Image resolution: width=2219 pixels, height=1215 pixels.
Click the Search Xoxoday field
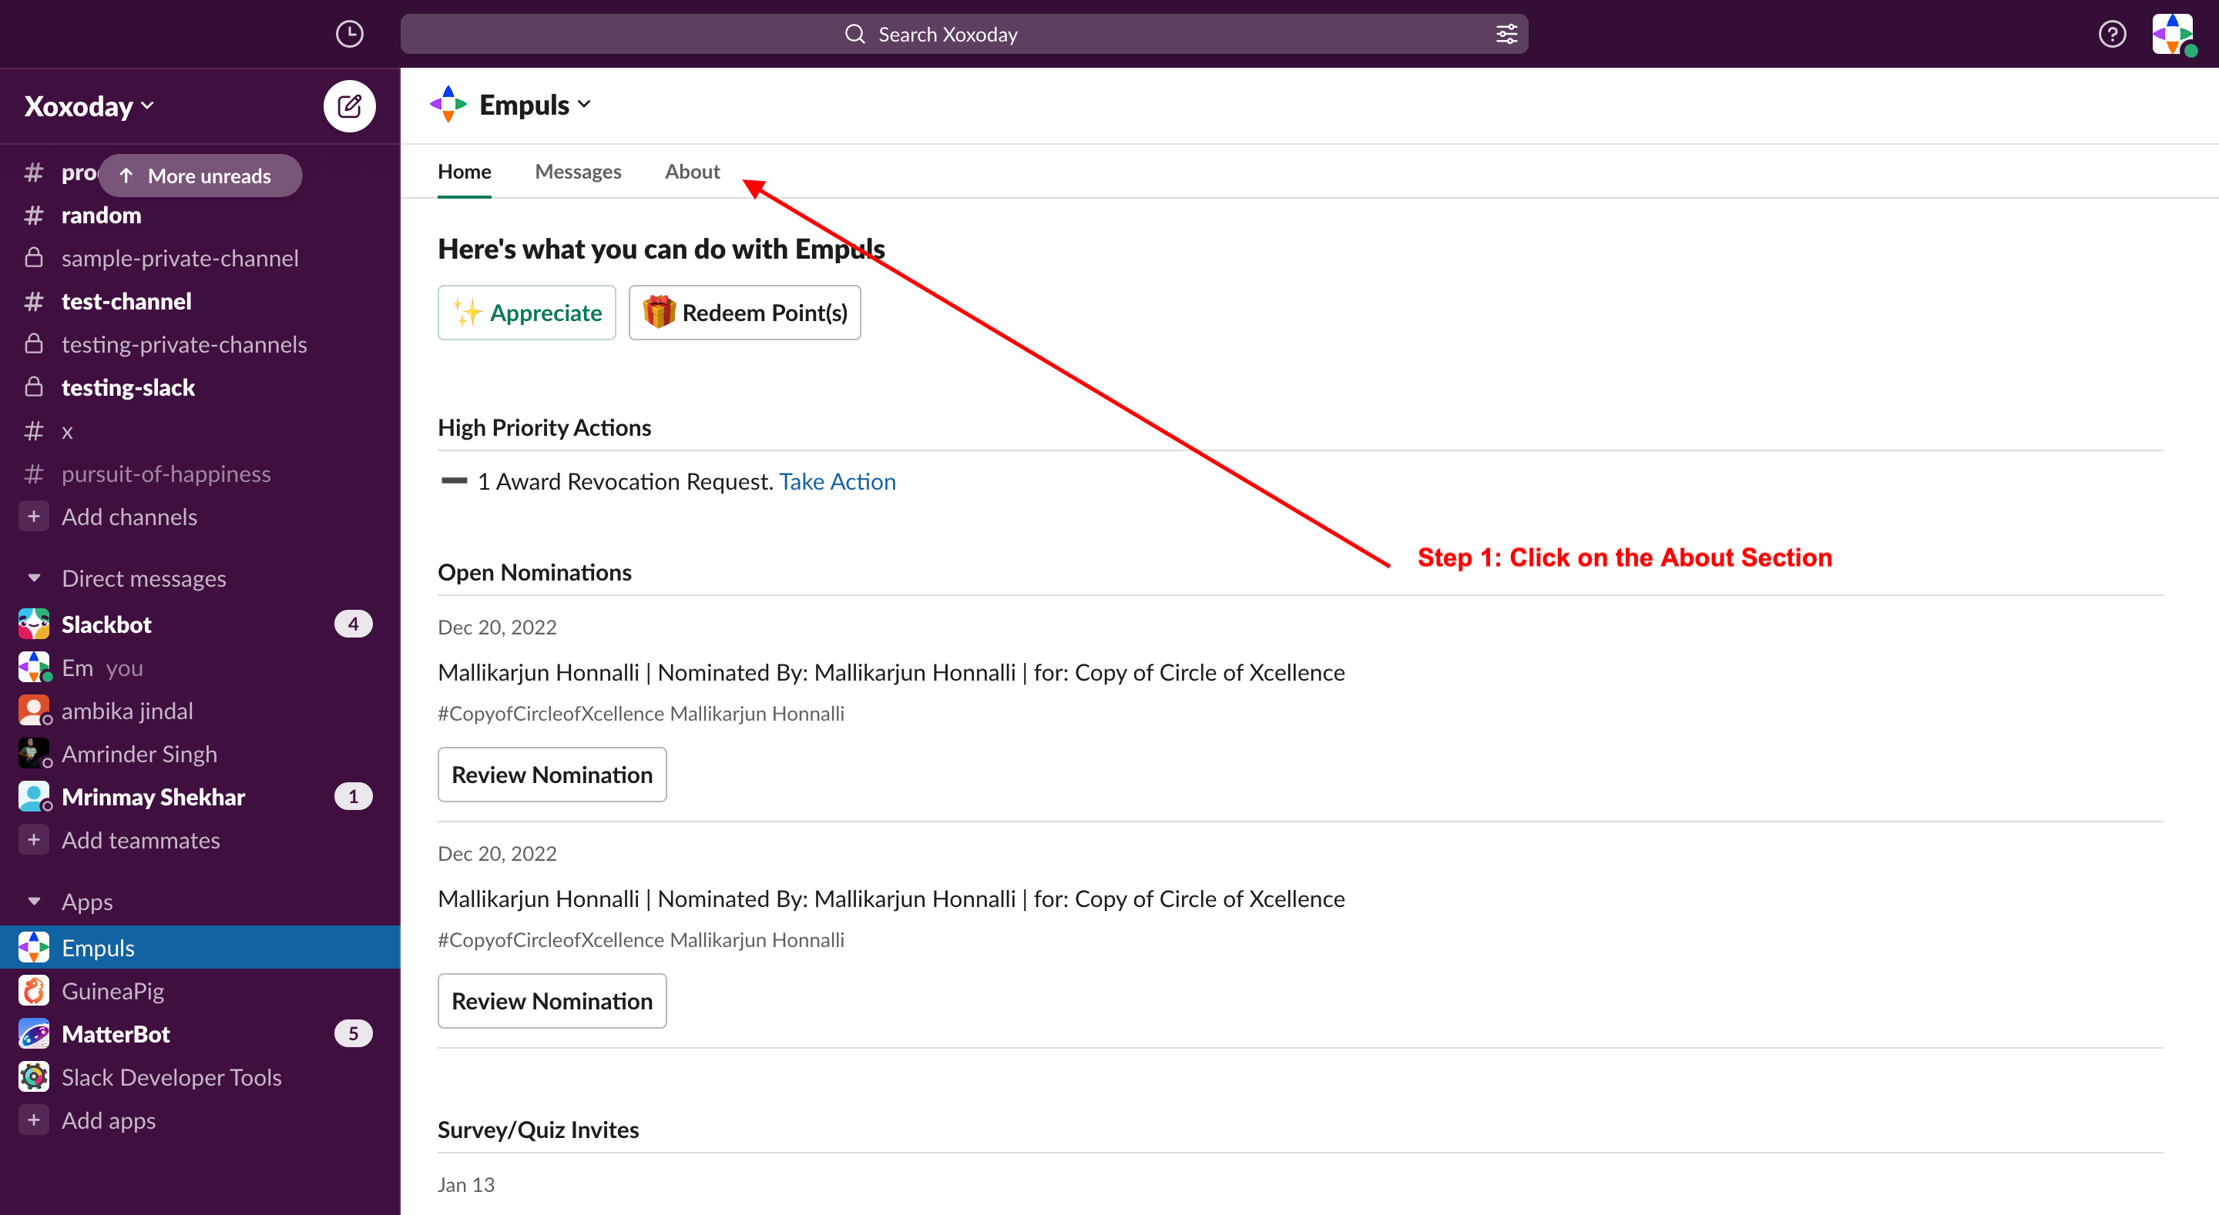(x=964, y=35)
